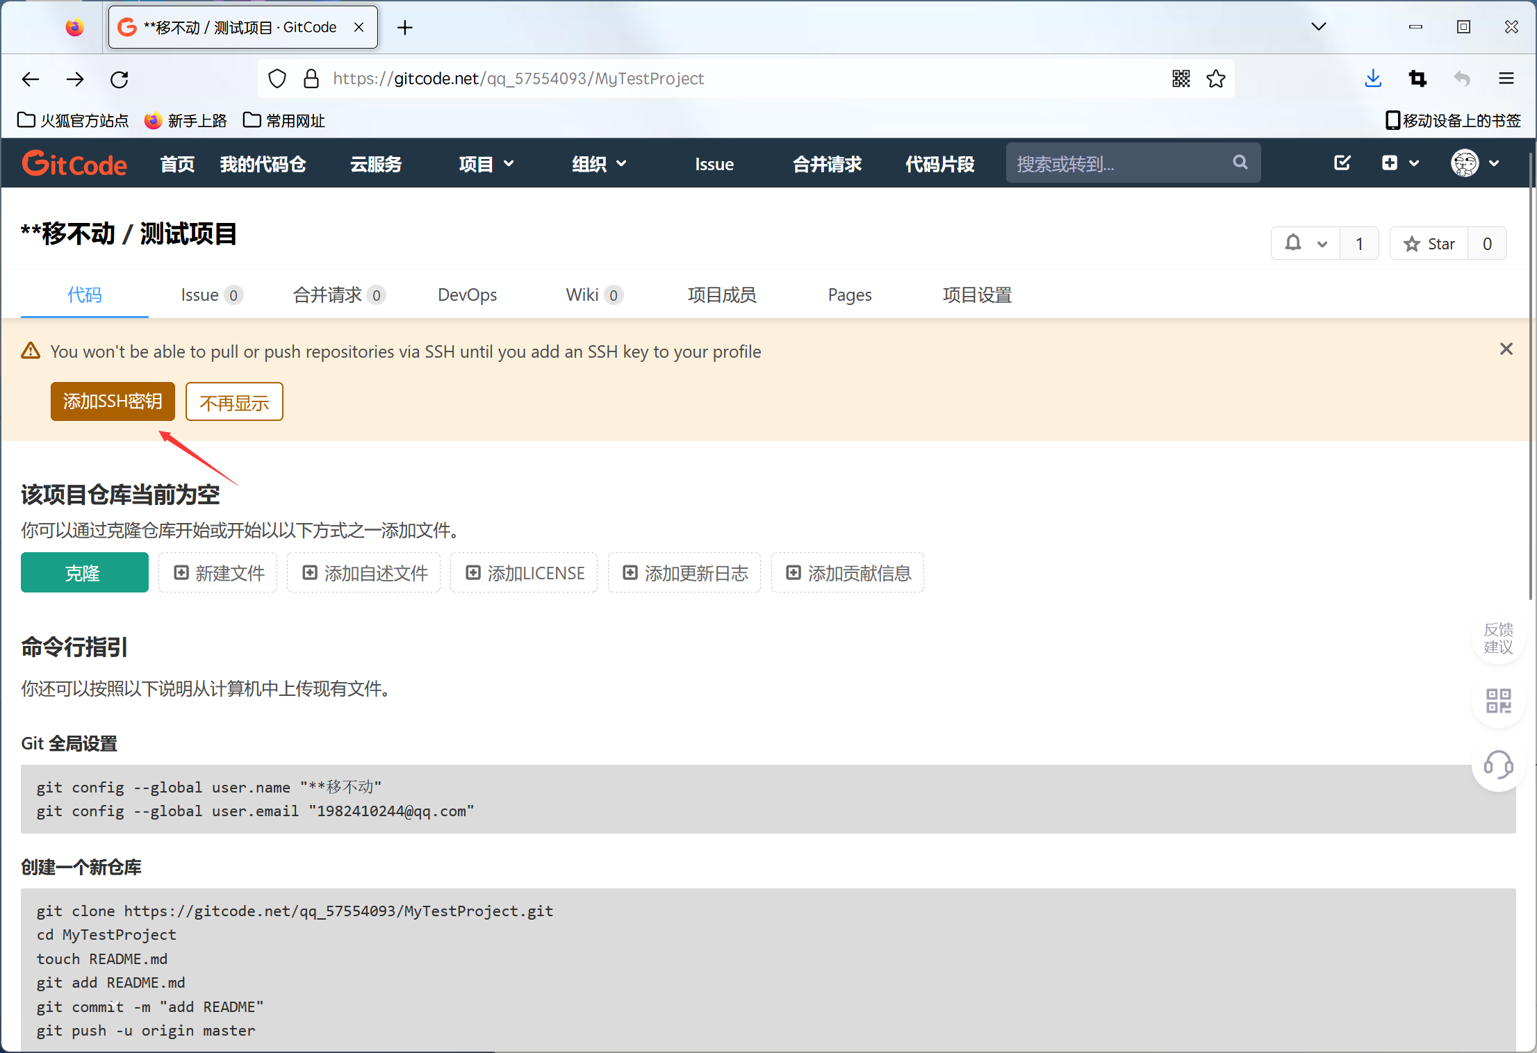The image size is (1537, 1053).
Task: Open the to-do list checkmark icon
Action: coord(1342,163)
